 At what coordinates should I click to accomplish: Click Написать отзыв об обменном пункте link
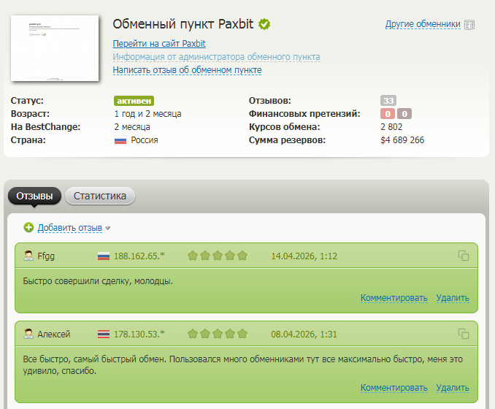(x=187, y=70)
